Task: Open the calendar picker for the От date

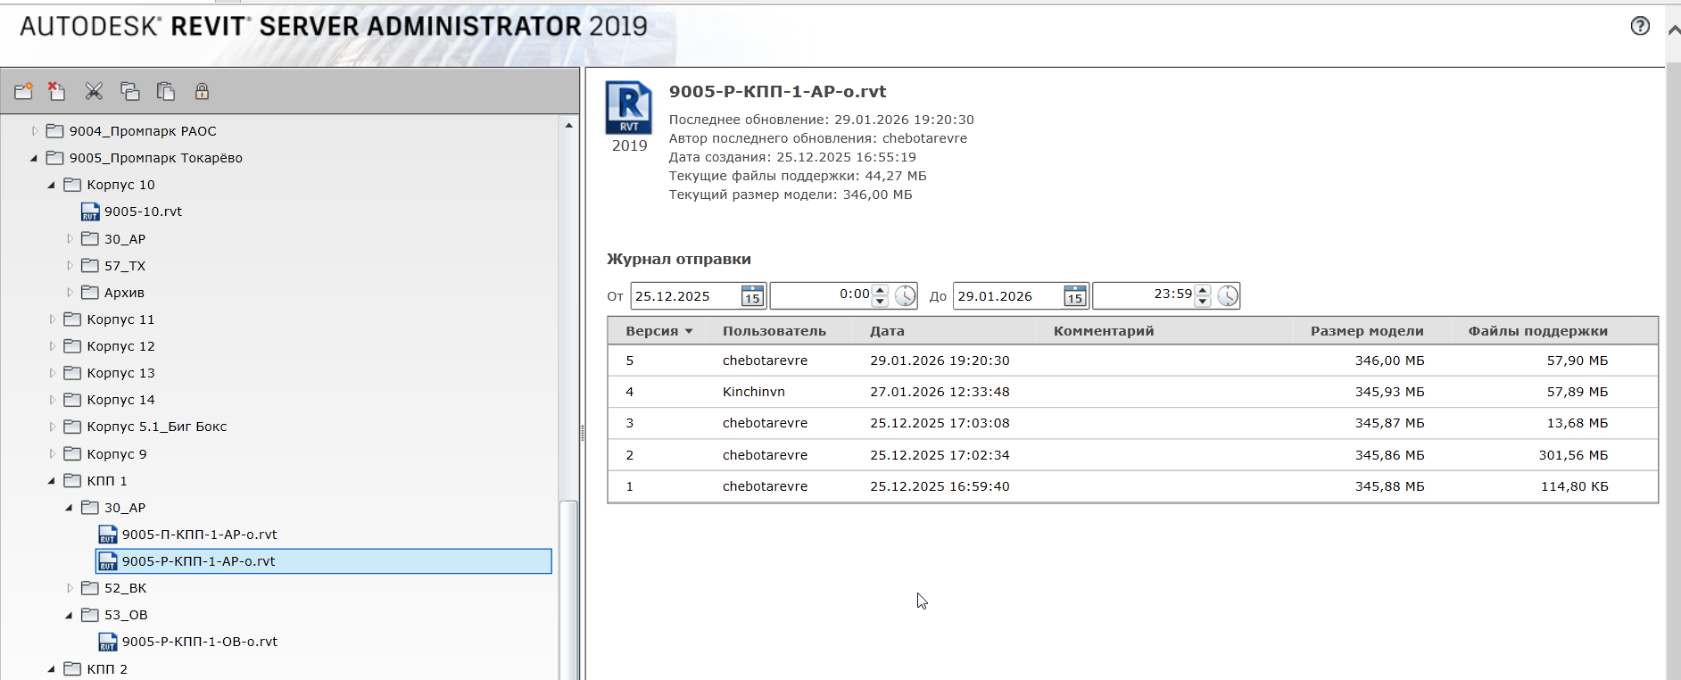Action: [752, 296]
